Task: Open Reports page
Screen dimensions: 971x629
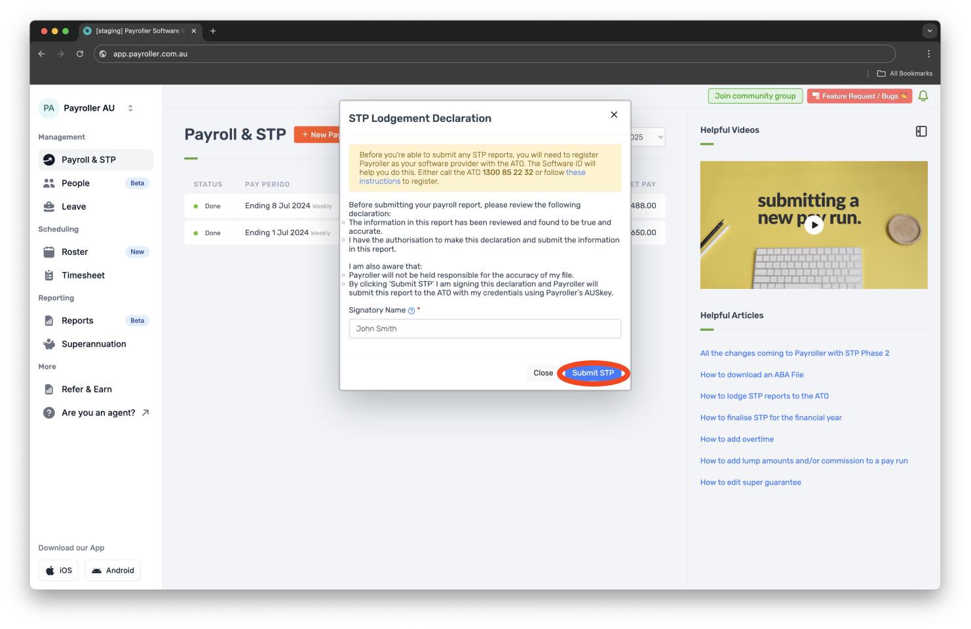Action: pos(96,320)
